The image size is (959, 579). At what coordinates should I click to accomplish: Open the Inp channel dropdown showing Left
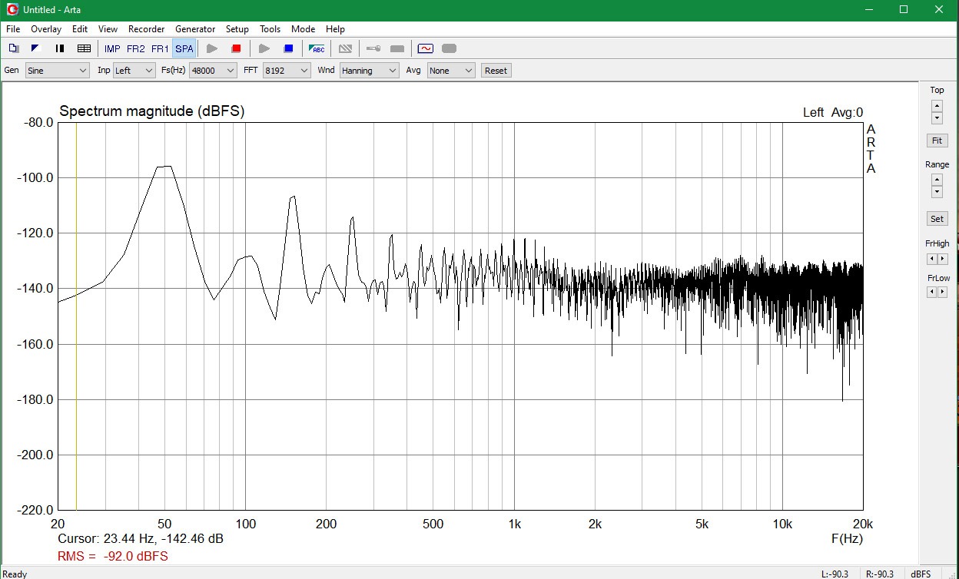coord(134,70)
